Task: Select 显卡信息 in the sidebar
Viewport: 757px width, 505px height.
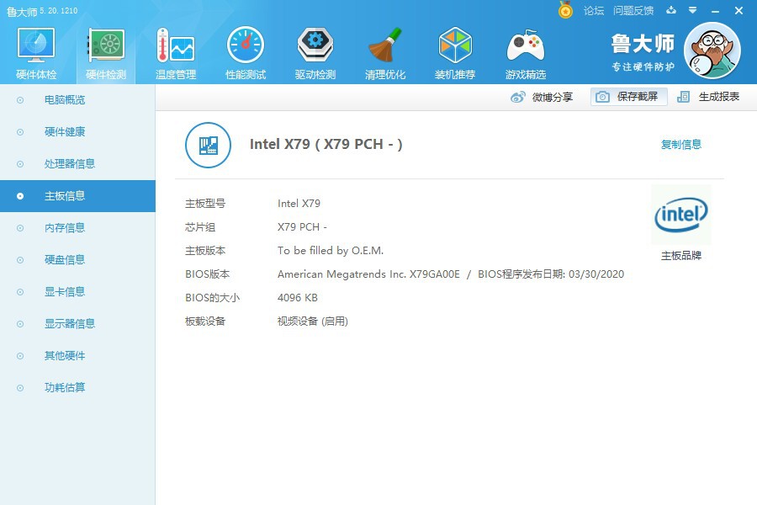Action: [x=77, y=291]
